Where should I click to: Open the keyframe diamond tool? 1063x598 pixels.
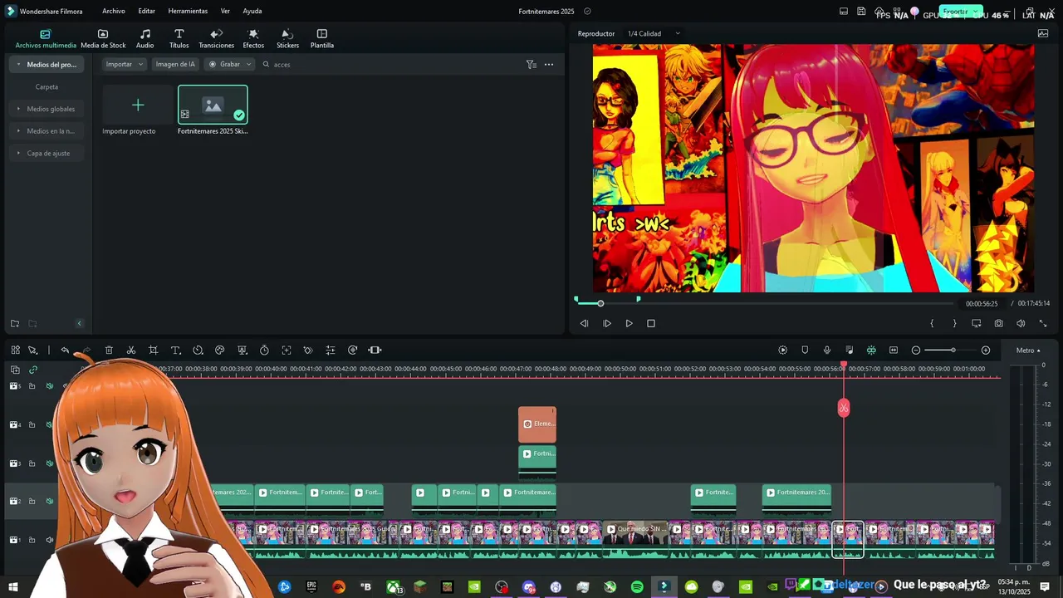(x=308, y=350)
